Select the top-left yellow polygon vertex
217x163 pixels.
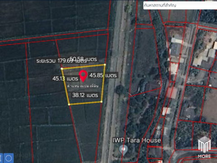click(x=62, y=69)
